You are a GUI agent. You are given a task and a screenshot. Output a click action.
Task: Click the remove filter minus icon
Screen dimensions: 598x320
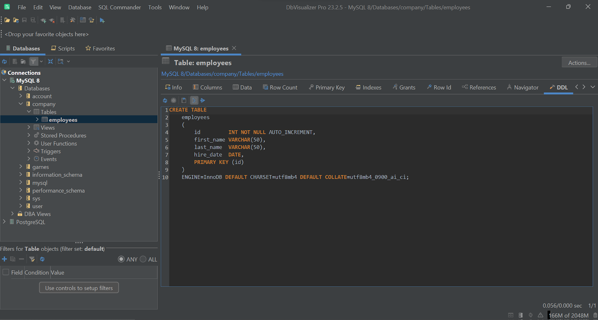pyautogui.click(x=21, y=259)
